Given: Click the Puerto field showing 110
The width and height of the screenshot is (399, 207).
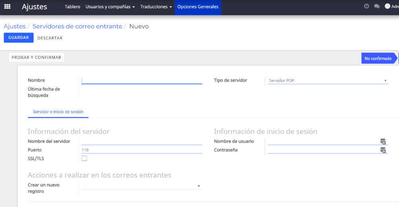Looking at the screenshot, I should [142, 150].
